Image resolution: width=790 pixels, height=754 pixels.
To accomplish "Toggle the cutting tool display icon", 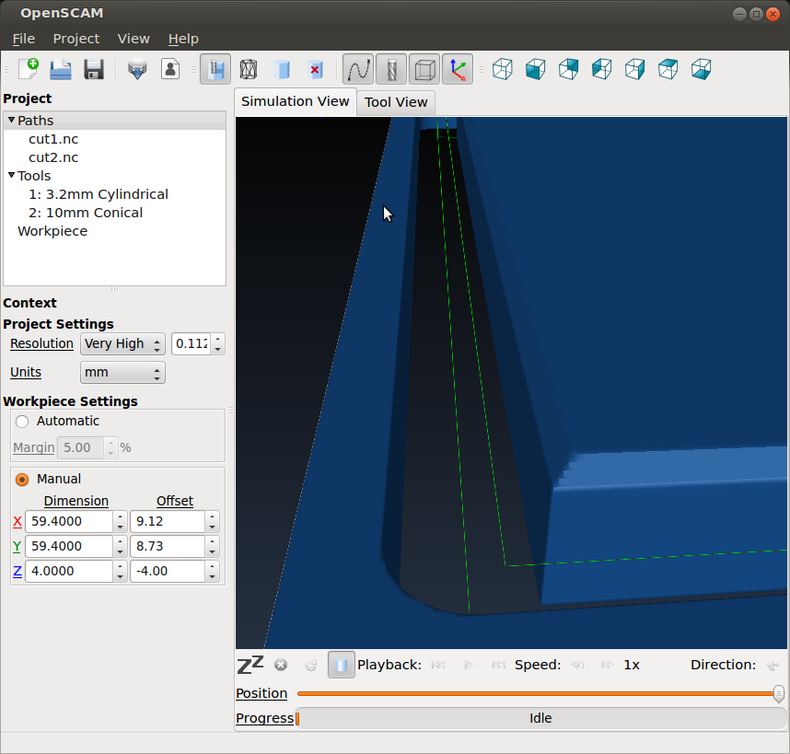I will click(x=391, y=69).
